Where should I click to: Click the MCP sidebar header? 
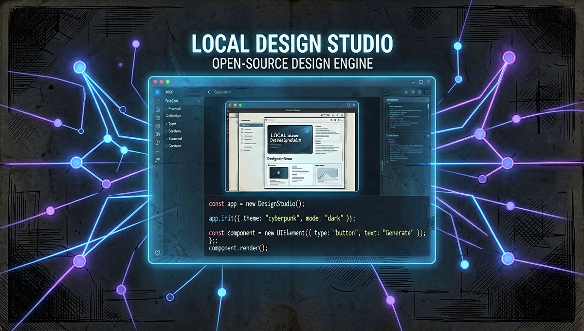(169, 92)
